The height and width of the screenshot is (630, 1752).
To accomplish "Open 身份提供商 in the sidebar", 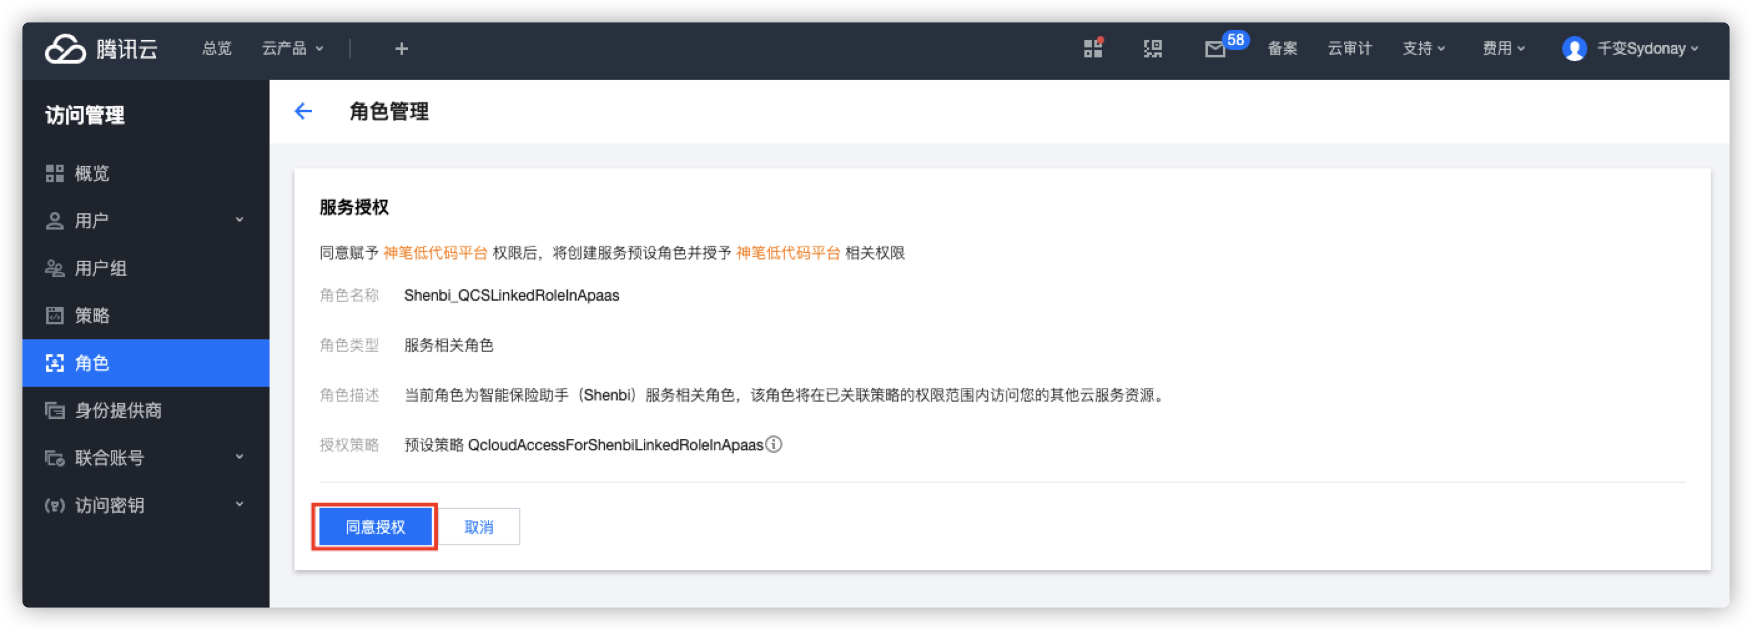I will [x=145, y=410].
